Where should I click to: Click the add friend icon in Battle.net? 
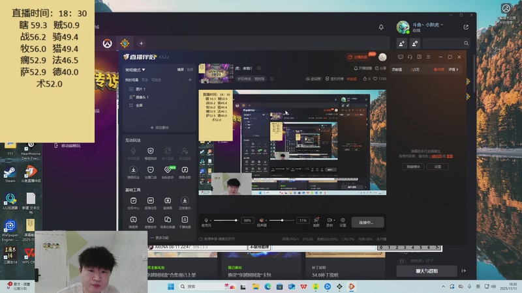coord(402,43)
